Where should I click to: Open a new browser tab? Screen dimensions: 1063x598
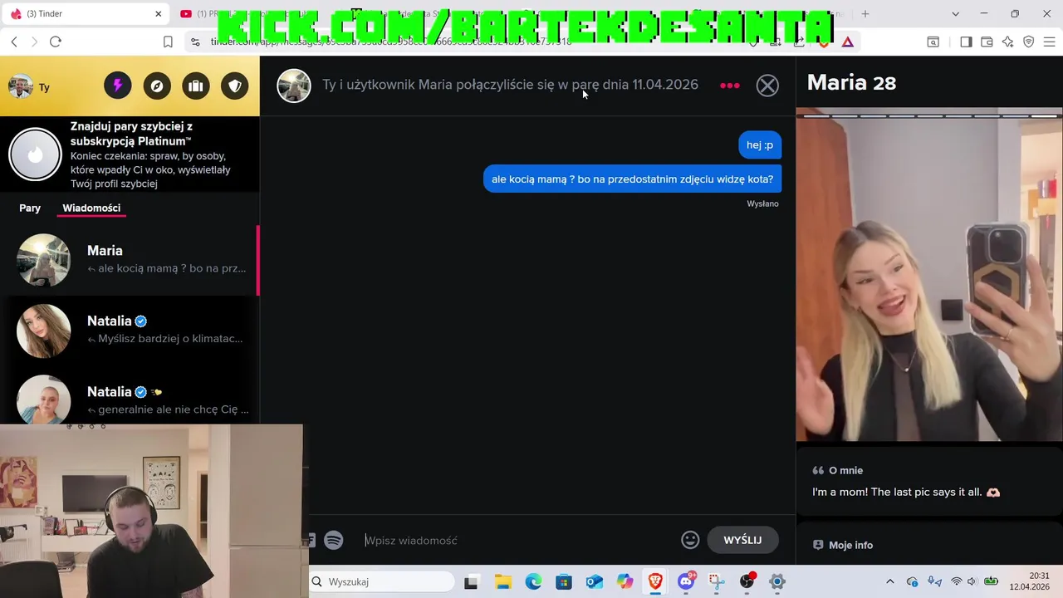pos(865,14)
